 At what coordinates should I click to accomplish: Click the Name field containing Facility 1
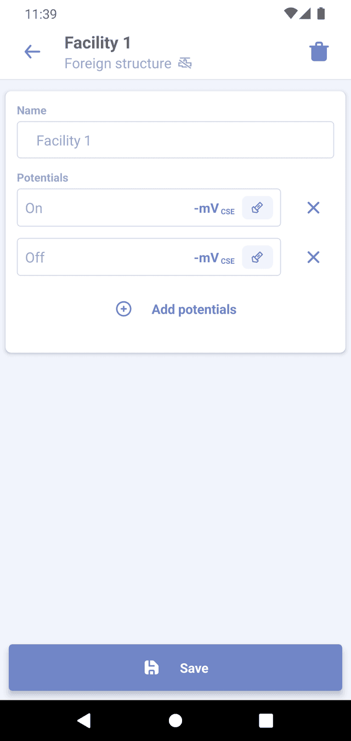(x=175, y=140)
